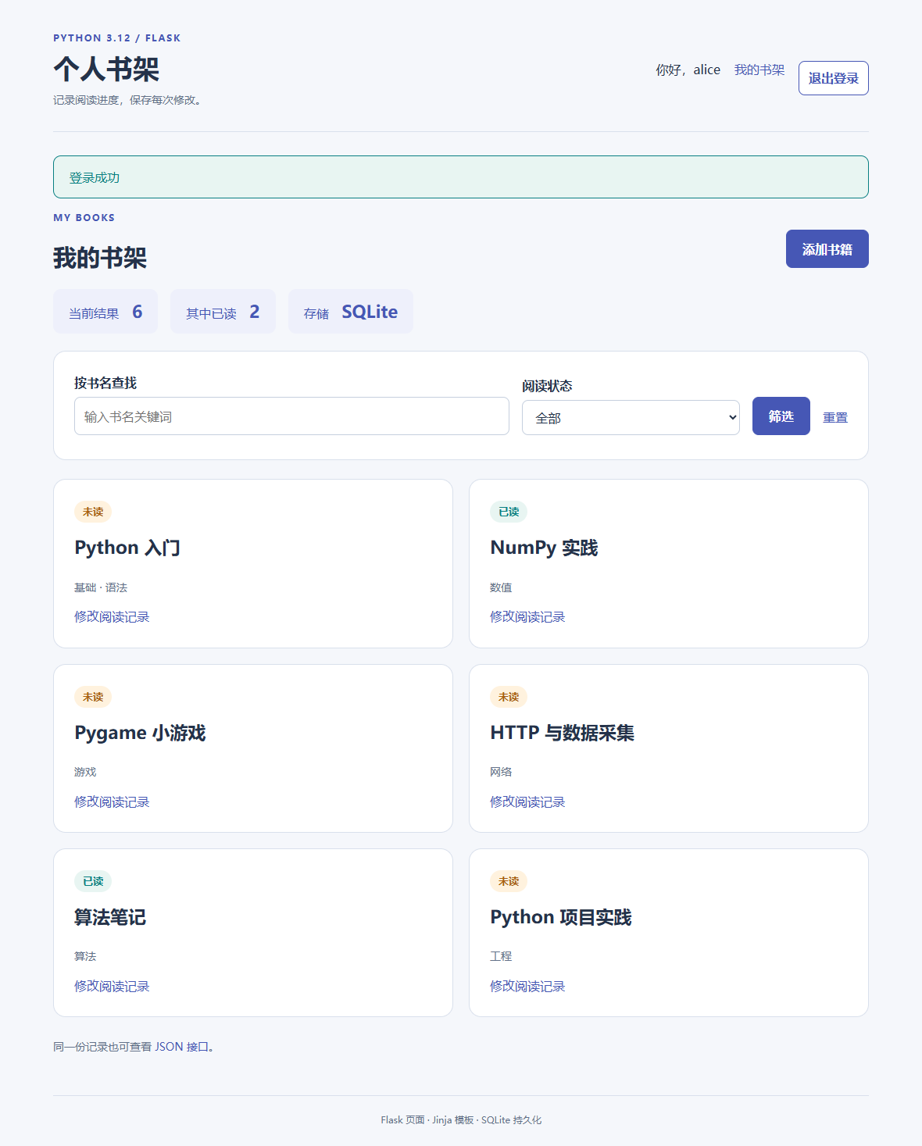This screenshot has height=1146, width=922.
Task: Click the 你好，alice greeting text
Action: pos(688,70)
